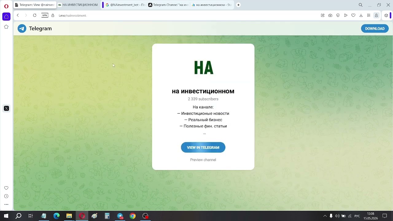Switch to the 'на инвестиционном - Sta' tab
The width and height of the screenshot is (393, 221).
212,5
